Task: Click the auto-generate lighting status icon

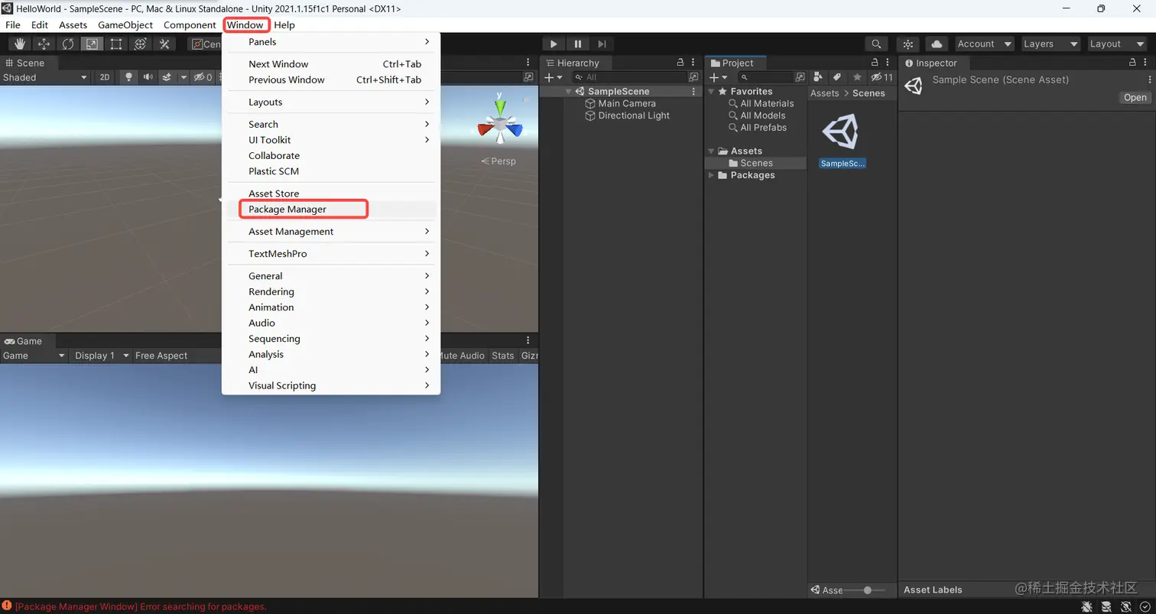Action: click(x=1125, y=606)
